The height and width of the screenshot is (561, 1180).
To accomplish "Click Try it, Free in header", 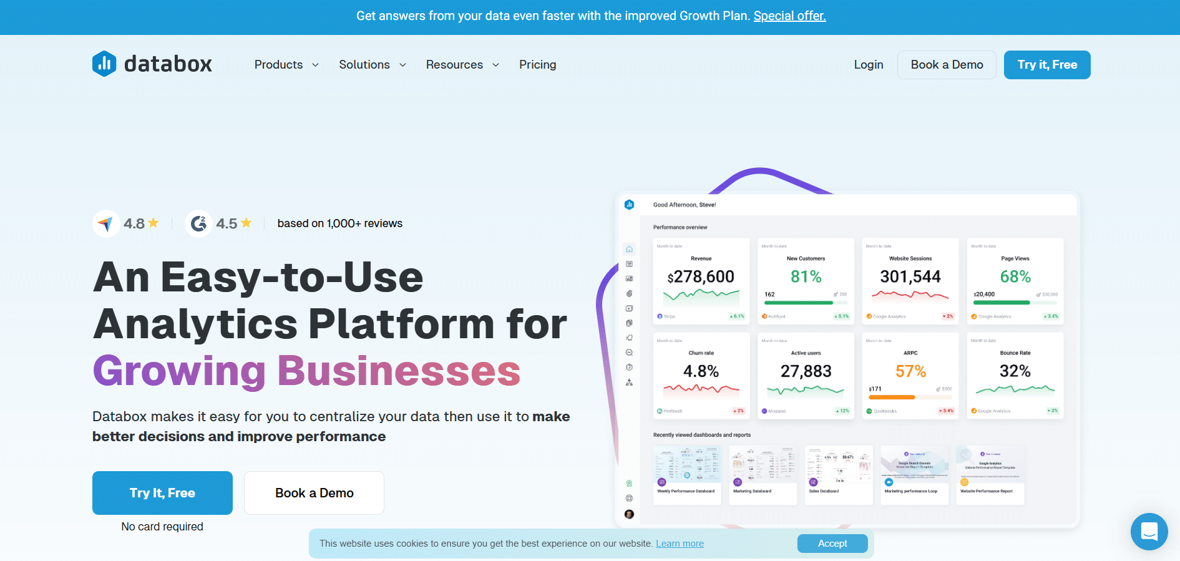I will (x=1046, y=65).
